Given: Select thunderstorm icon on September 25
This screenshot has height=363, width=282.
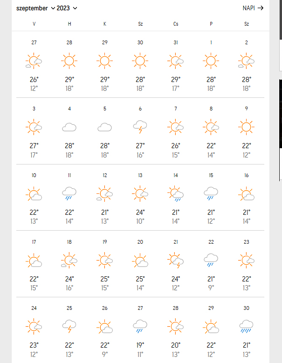Looking at the screenshot, I should coord(69,327).
